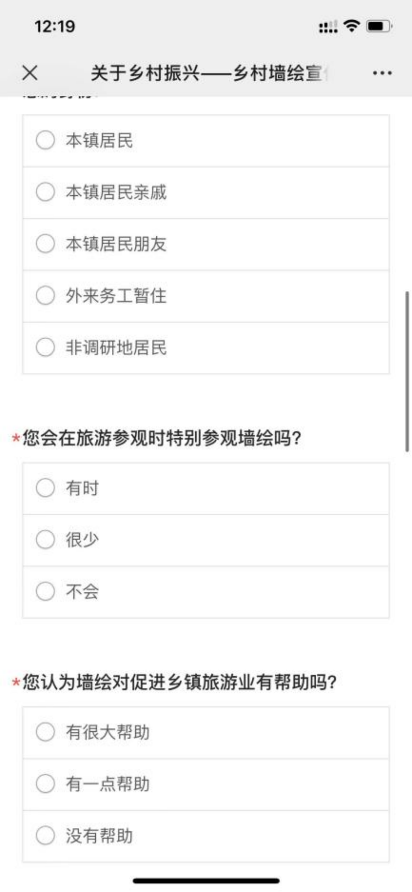The height and width of the screenshot is (892, 412).
Task: Select 本镇居民朋友 as identity
Action: (45, 244)
